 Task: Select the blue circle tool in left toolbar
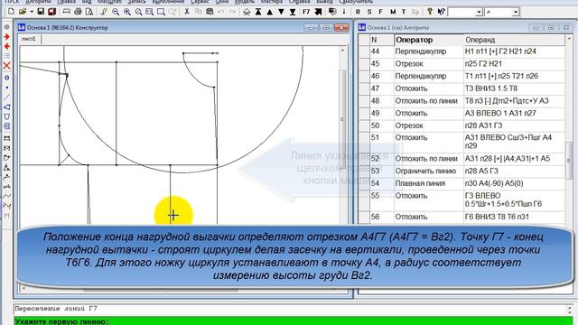coord(6,78)
